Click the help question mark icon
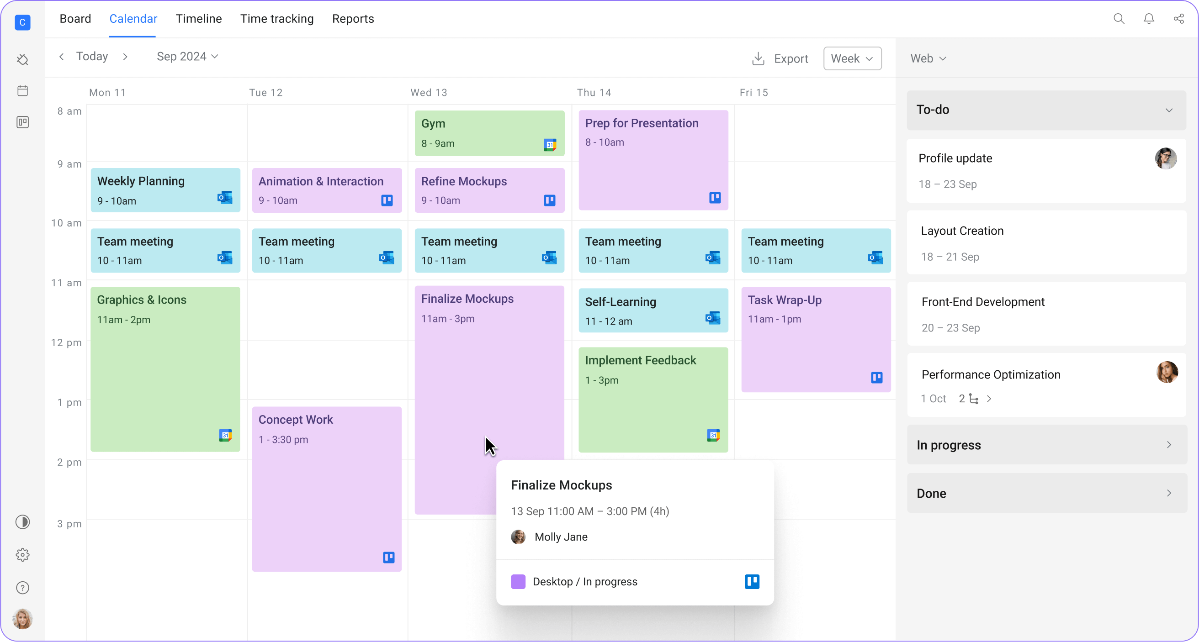 click(x=22, y=588)
